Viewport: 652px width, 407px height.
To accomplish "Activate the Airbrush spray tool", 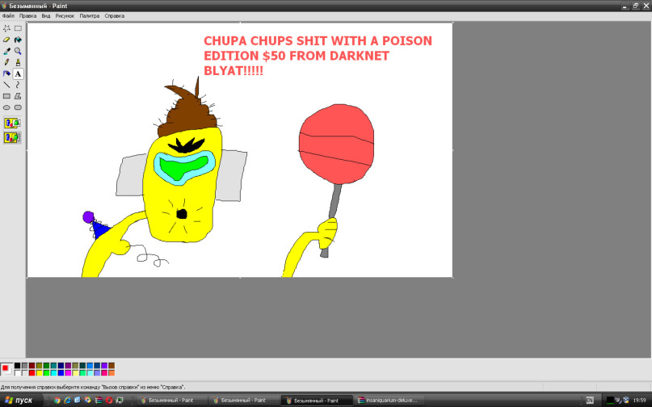I will click(6, 73).
